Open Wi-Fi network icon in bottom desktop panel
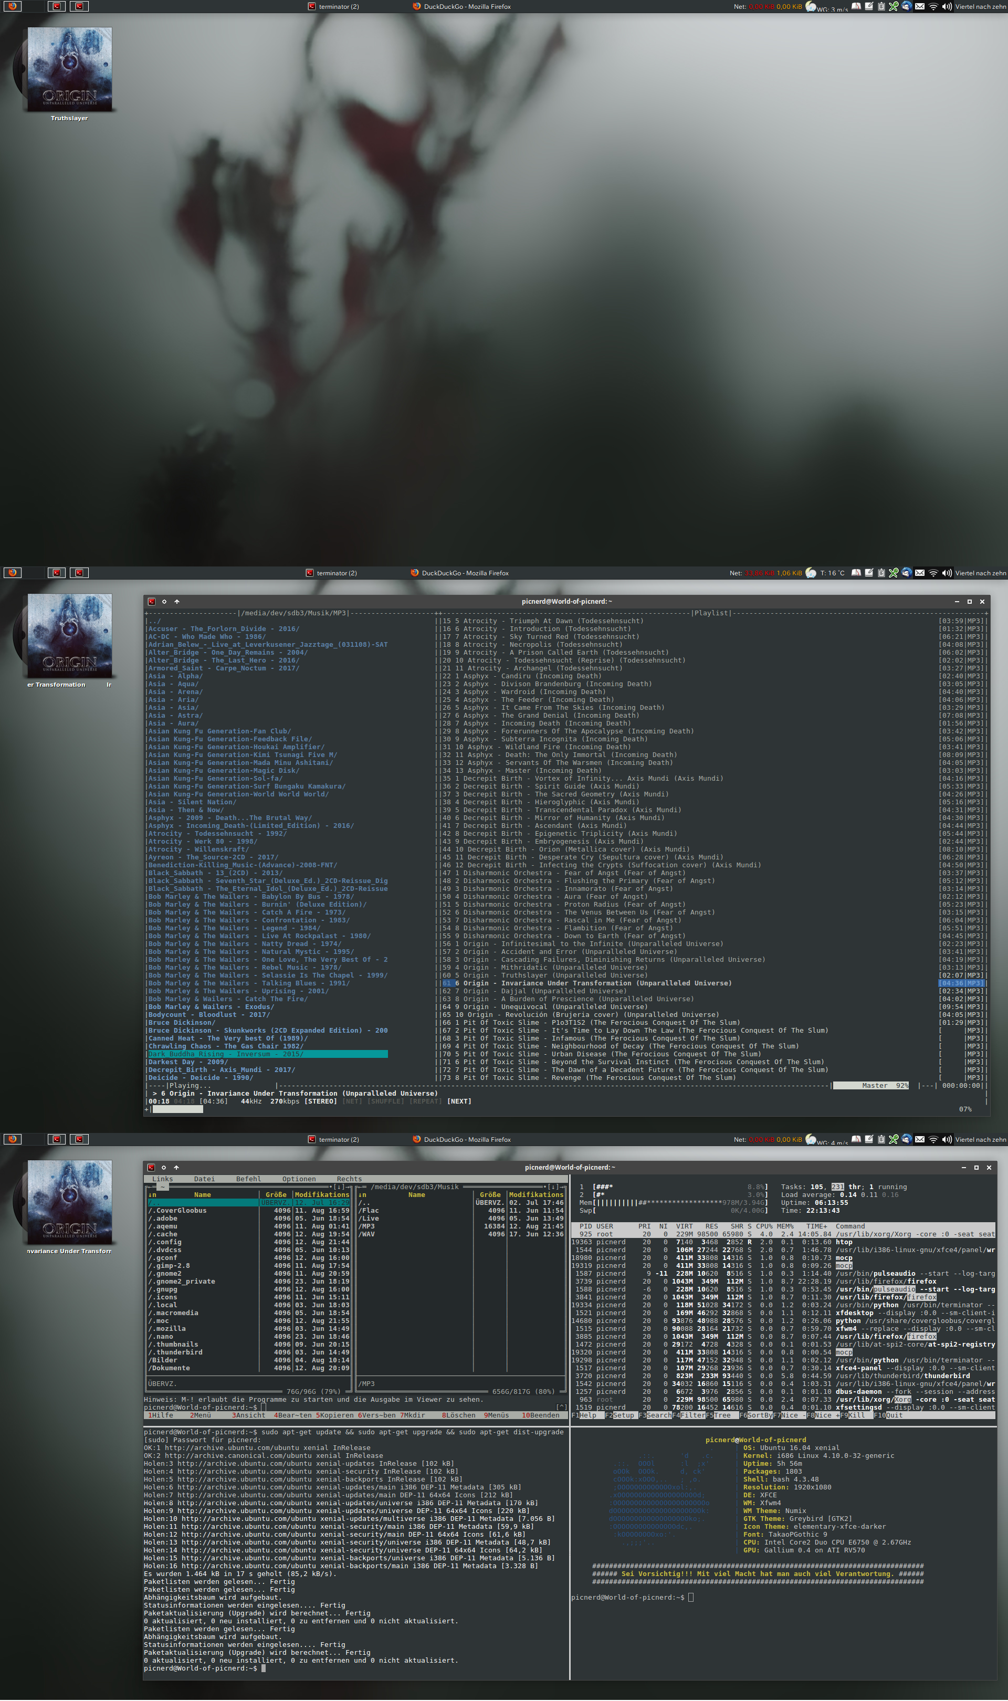 933,1139
